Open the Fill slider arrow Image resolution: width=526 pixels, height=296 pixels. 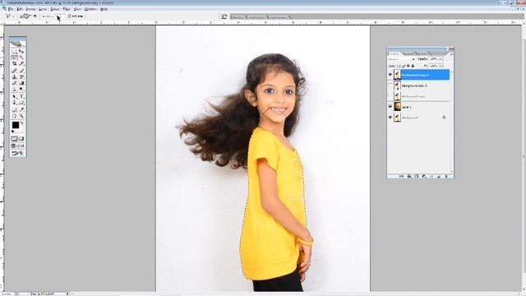coord(441,66)
